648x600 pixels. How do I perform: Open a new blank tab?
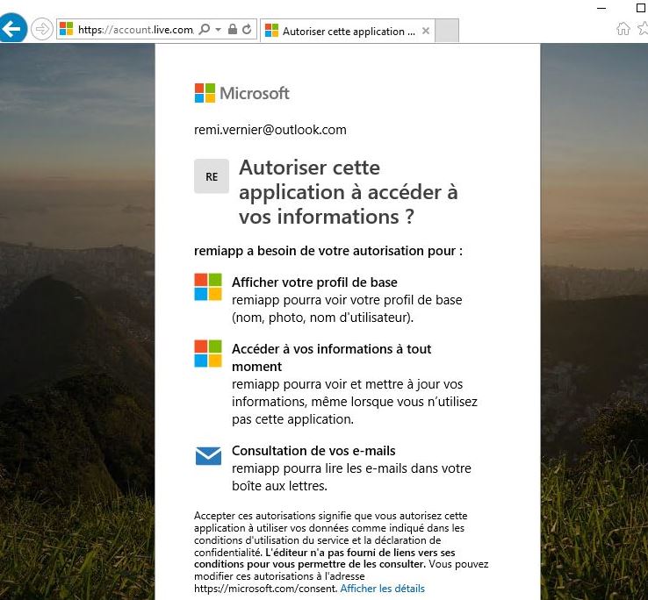pyautogui.click(x=447, y=31)
